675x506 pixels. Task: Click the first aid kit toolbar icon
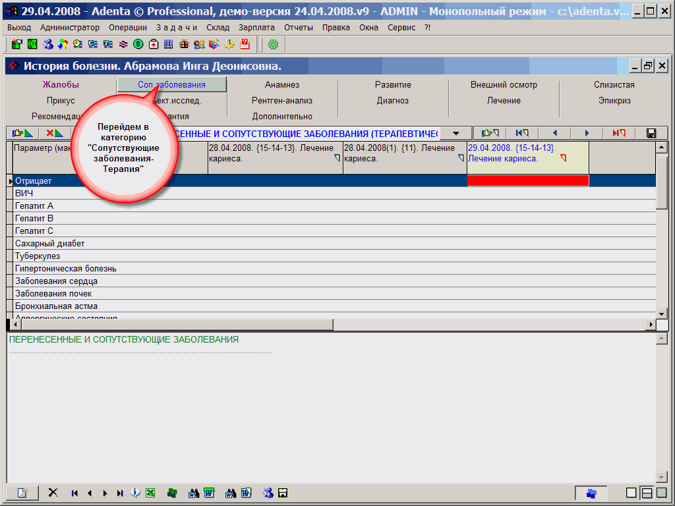154,44
